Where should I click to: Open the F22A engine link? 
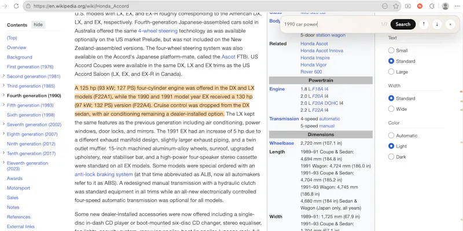[x=318, y=110]
